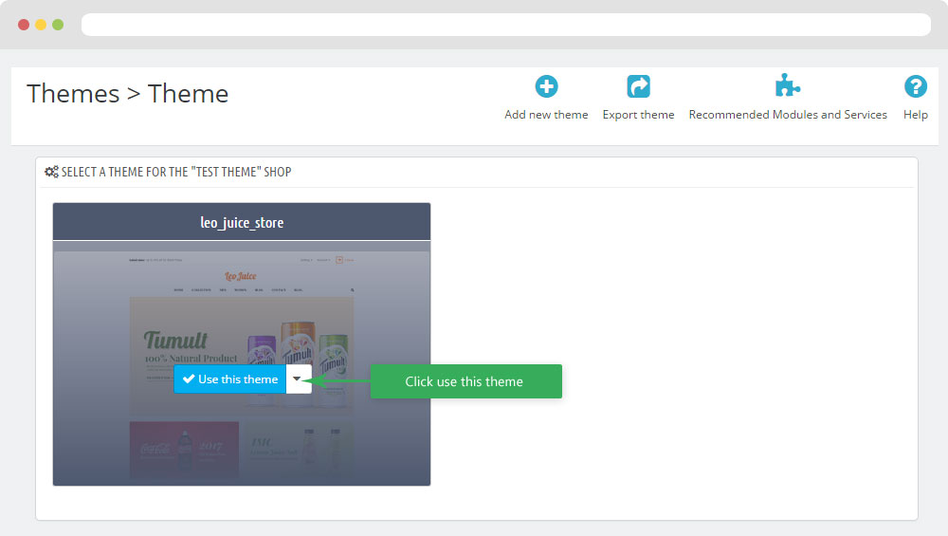Open "Recommended Modules and Services" text link
Image resolution: width=948 pixels, height=536 pixels.
click(788, 115)
